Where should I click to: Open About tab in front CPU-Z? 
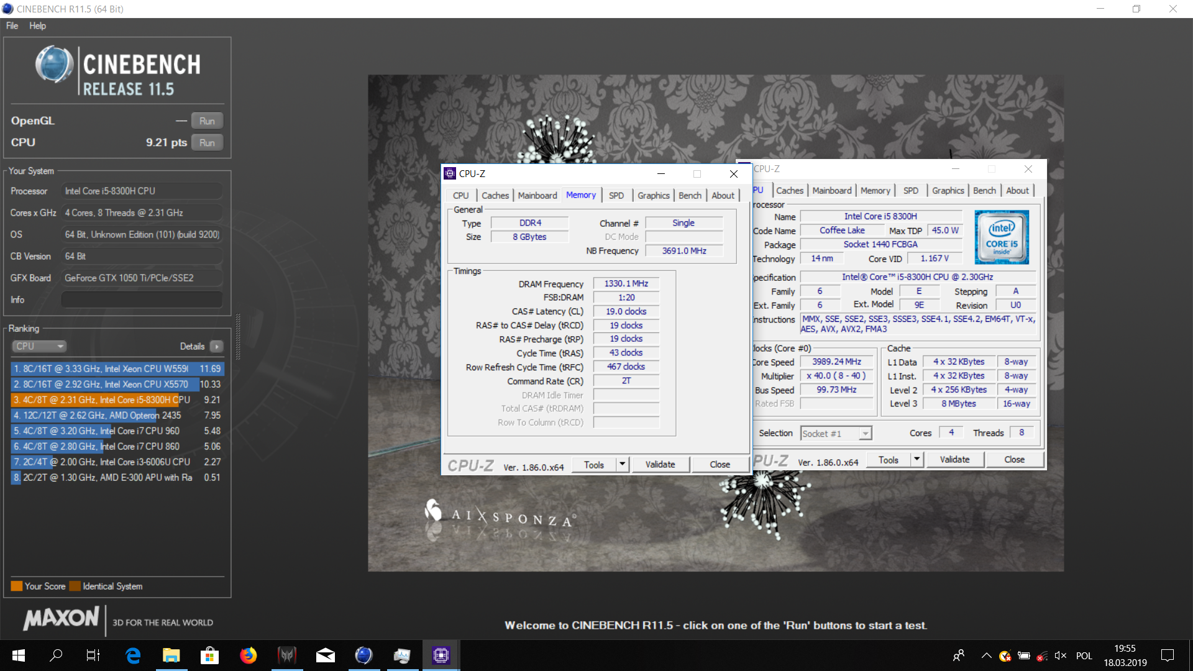pyautogui.click(x=723, y=195)
